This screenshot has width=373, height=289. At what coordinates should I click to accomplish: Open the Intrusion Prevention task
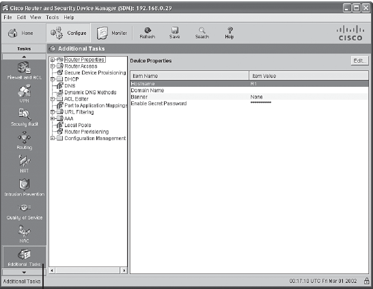[25, 187]
